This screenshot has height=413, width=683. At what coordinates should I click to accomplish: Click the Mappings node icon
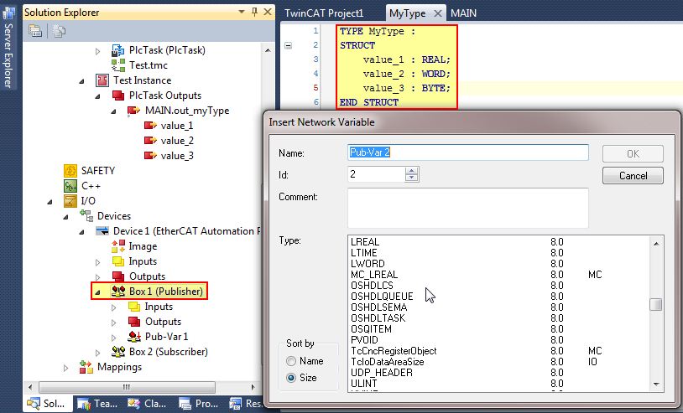(x=86, y=367)
